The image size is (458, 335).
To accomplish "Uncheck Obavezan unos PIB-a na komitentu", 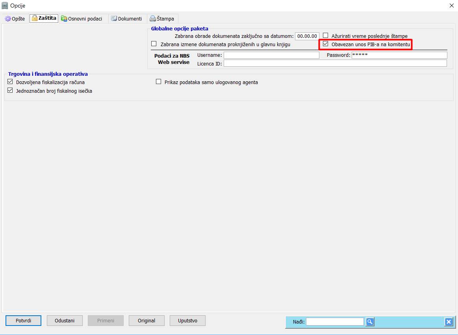I will click(325, 44).
